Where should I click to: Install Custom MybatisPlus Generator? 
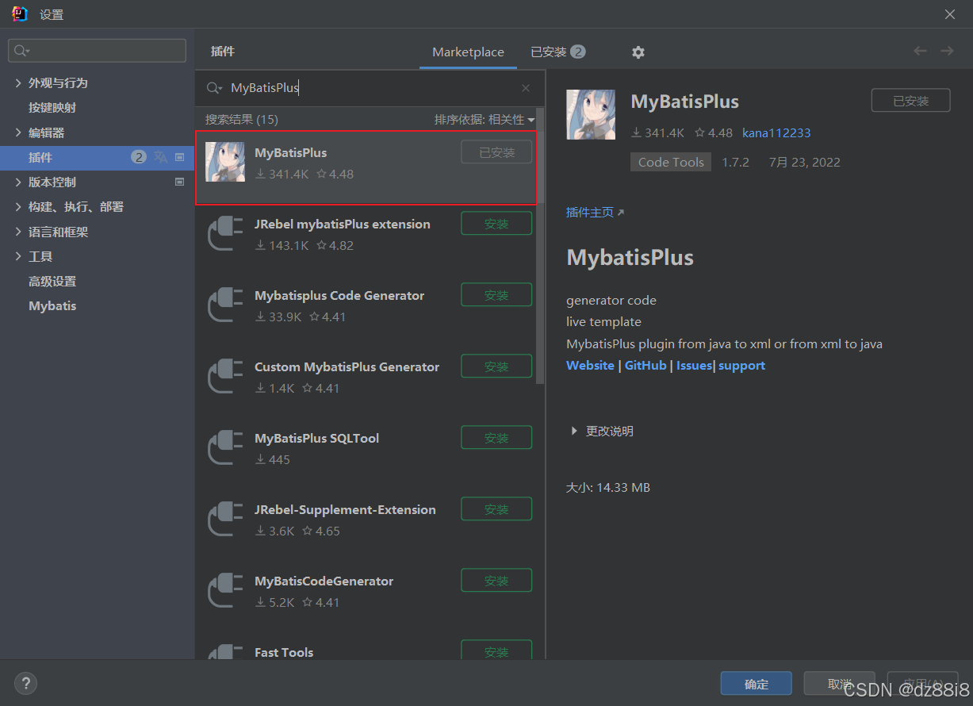[496, 366]
